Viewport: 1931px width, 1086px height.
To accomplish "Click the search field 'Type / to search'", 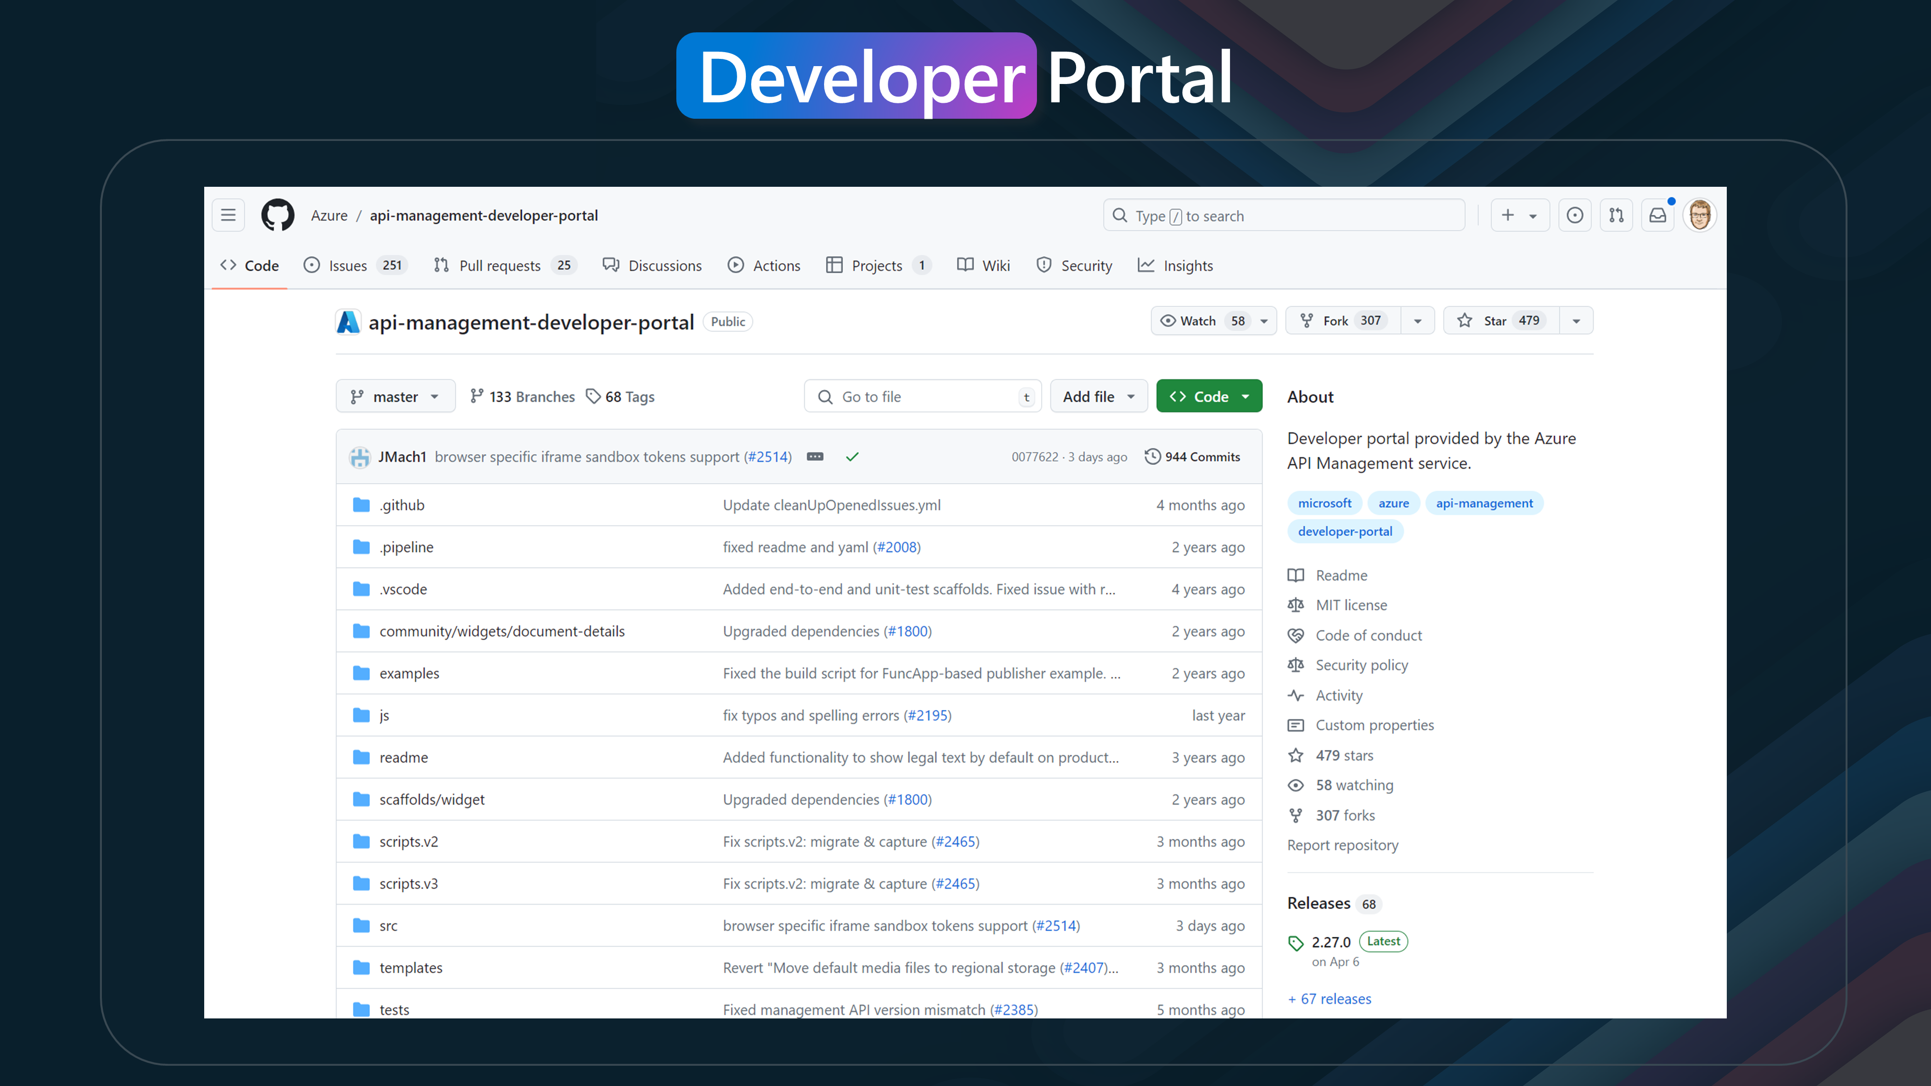I will point(1284,215).
